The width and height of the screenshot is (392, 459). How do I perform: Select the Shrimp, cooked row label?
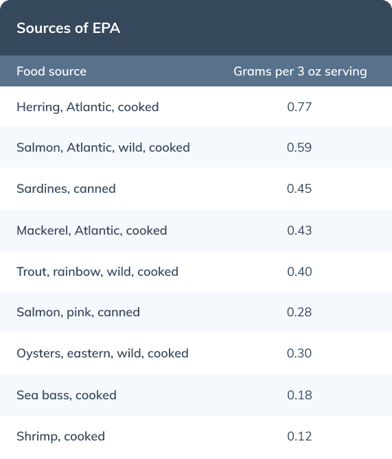pyautogui.click(x=60, y=437)
